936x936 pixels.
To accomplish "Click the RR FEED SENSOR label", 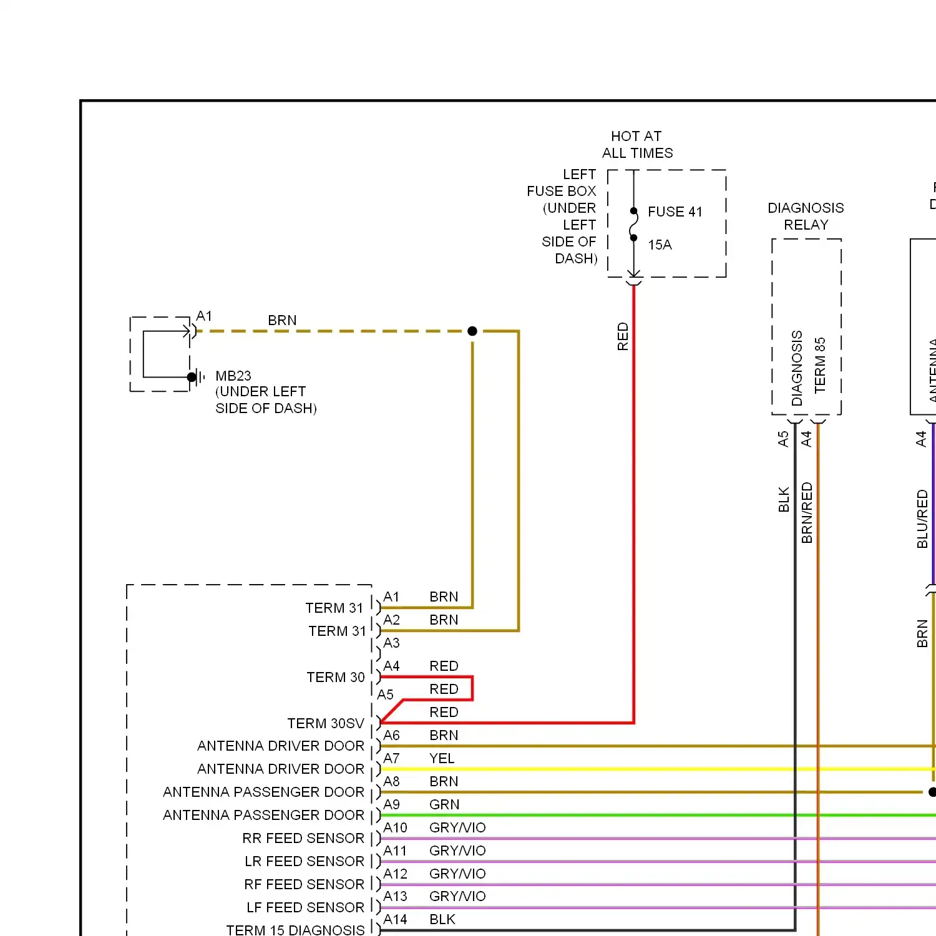I will point(303,839).
